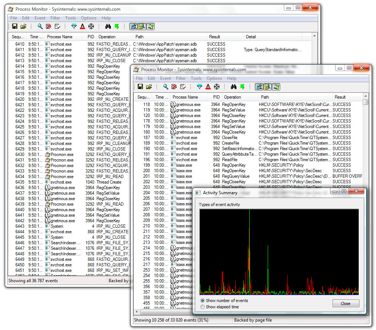
Task: Open the Options menu in the front window
Action: 214,78
